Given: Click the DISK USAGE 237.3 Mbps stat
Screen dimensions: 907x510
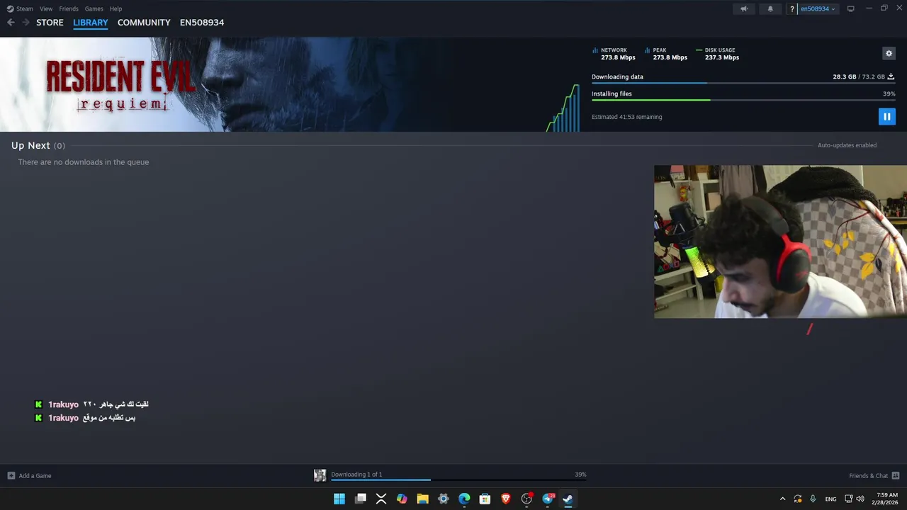Looking at the screenshot, I should (717, 54).
